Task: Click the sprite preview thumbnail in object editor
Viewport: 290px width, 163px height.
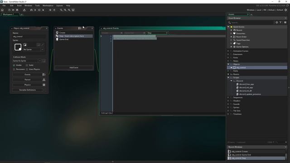Action: [18, 47]
